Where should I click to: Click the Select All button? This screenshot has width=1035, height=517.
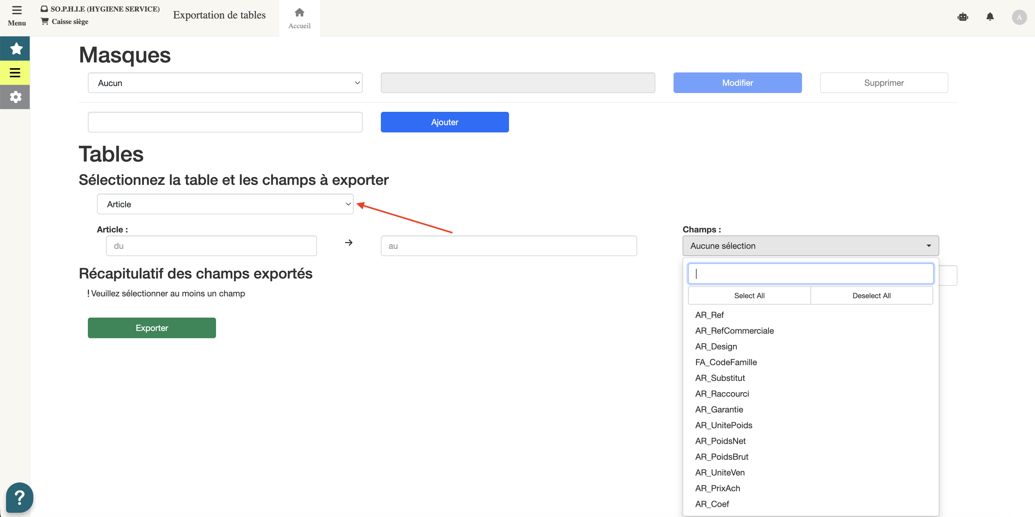click(749, 295)
